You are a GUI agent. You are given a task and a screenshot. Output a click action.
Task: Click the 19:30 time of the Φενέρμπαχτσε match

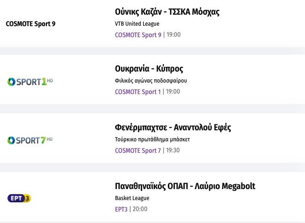coord(173,151)
